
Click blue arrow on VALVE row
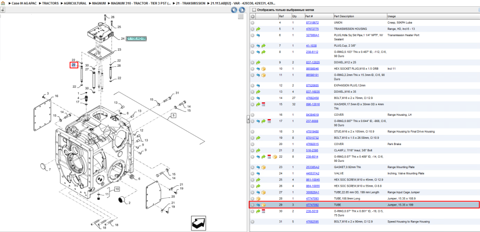pyautogui.click(x=258, y=173)
